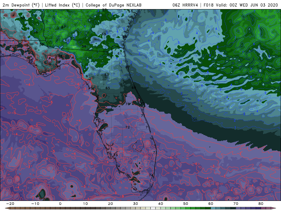Select the "College of DuPage NEXLAB" label
Screen dimensions: 281x210
(113, 5)
